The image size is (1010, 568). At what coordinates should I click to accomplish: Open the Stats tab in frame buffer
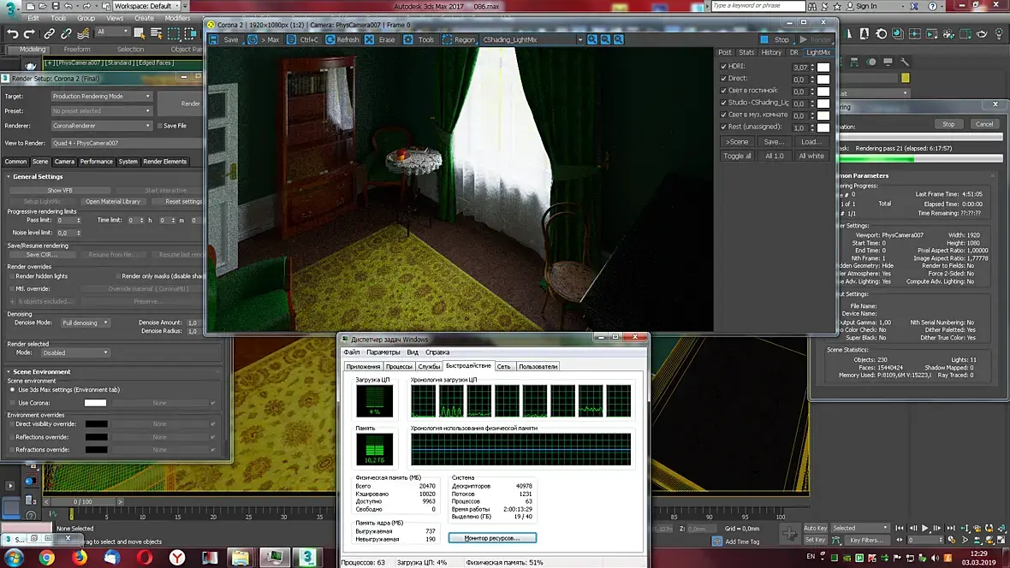point(746,52)
